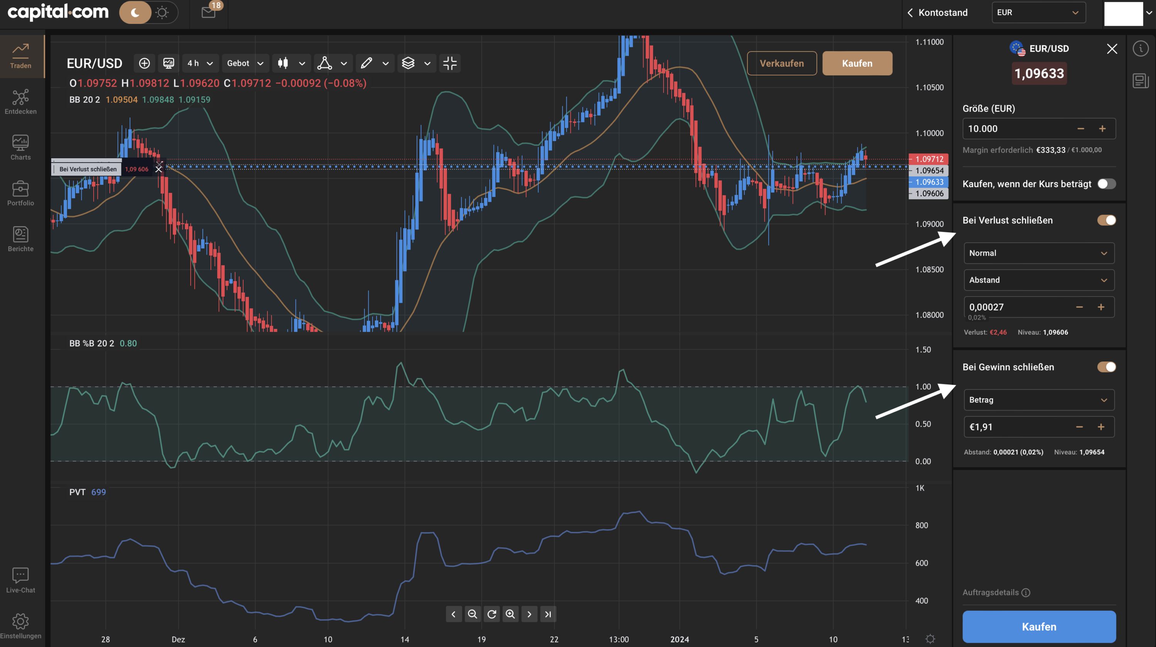Open the chart layers icon
The image size is (1156, 647).
(408, 63)
